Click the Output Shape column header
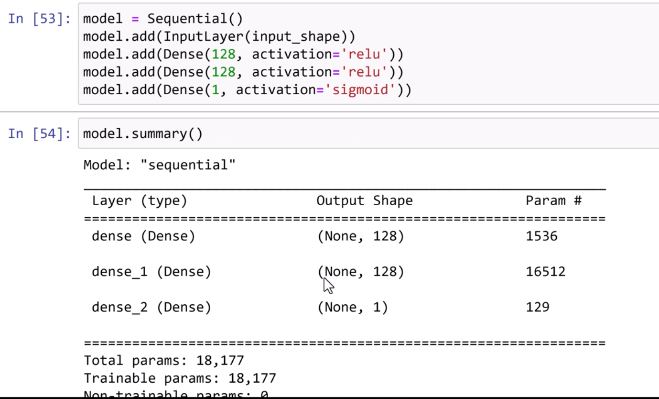Screen dimensions: 659x399 (364, 200)
